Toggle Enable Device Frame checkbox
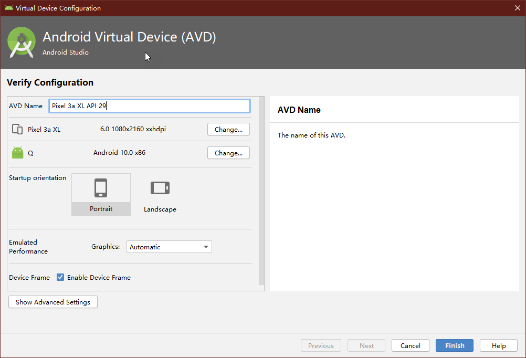Screen dimensions: 526x358 coord(60,277)
